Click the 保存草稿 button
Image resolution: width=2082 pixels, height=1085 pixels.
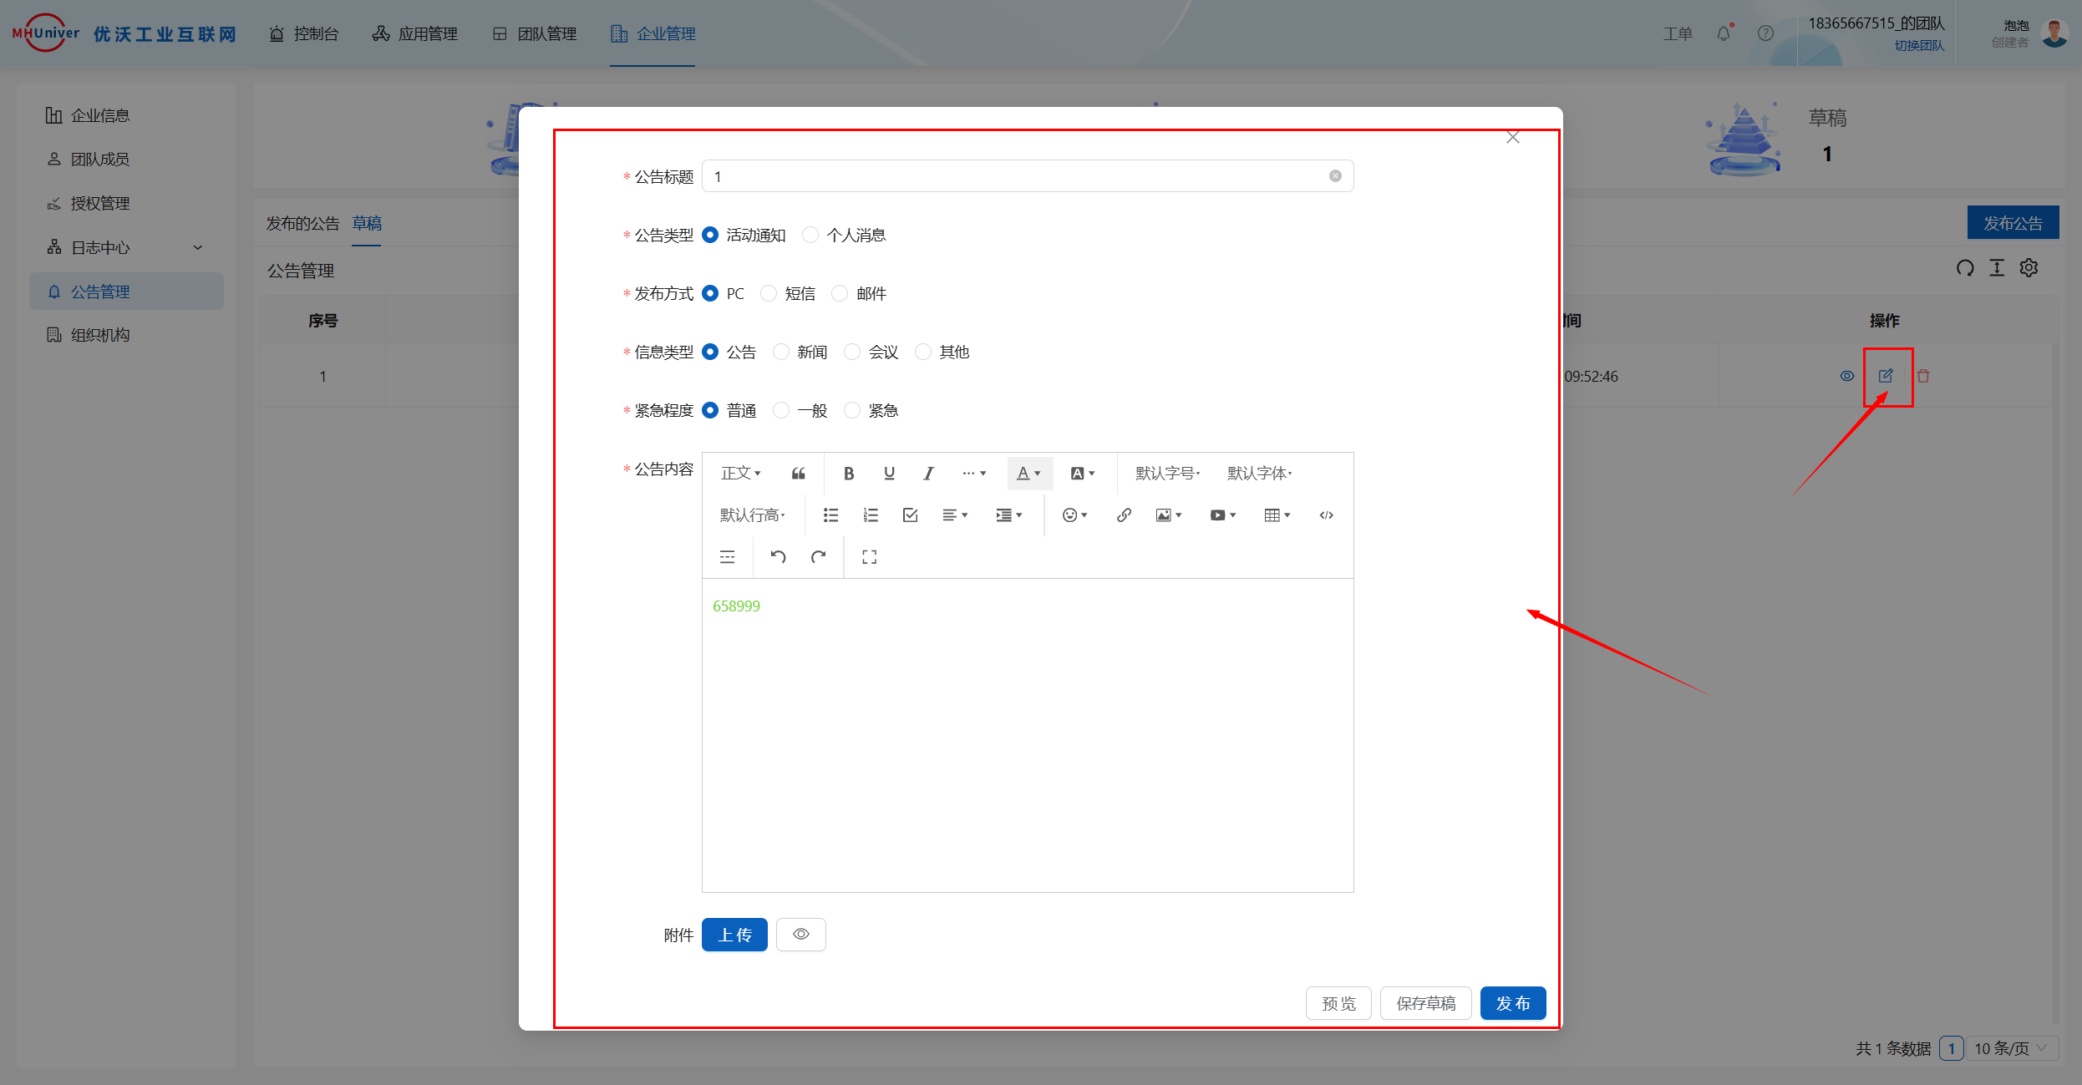tap(1425, 1003)
